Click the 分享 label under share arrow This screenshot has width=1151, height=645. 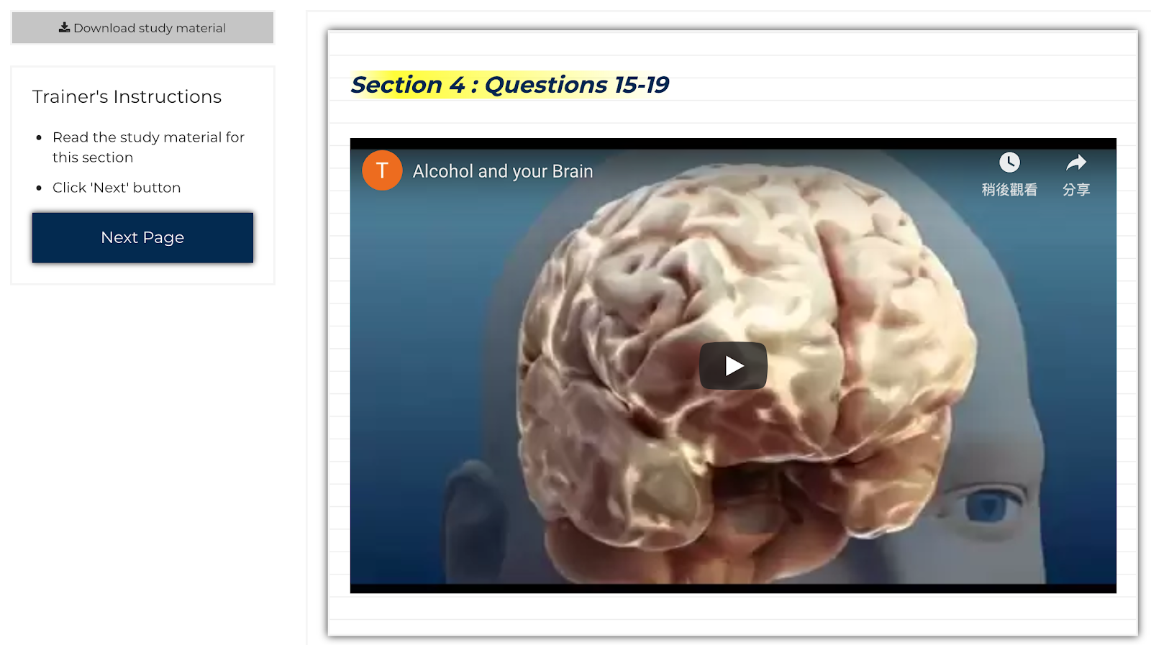tap(1076, 190)
